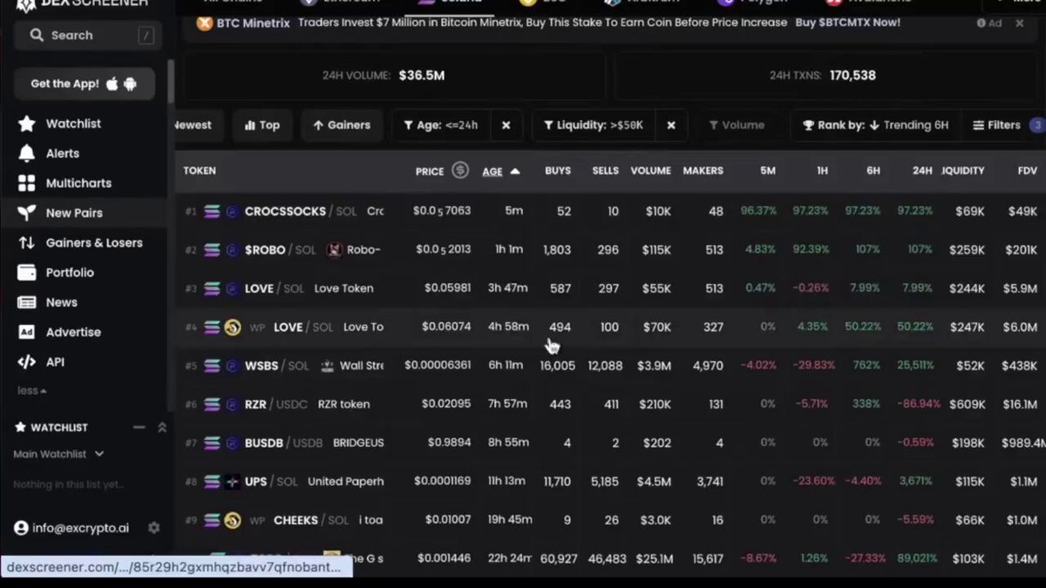Image resolution: width=1046 pixels, height=588 pixels.
Task: Minimize the Watchlist section dash
Action: [139, 428]
